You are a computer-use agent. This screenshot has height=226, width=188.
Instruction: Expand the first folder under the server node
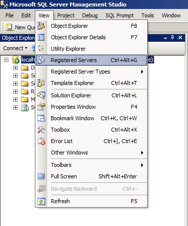click(x=15, y=68)
